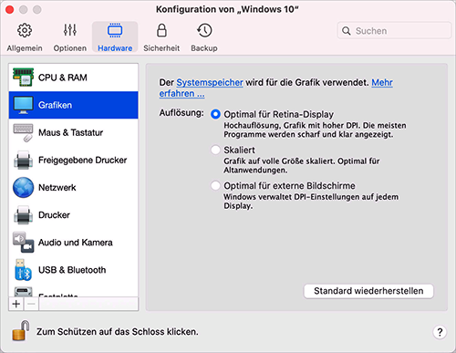Select Optimal für externe Bildschirme radio
Viewport: 456px width, 353px height.
pyautogui.click(x=215, y=185)
